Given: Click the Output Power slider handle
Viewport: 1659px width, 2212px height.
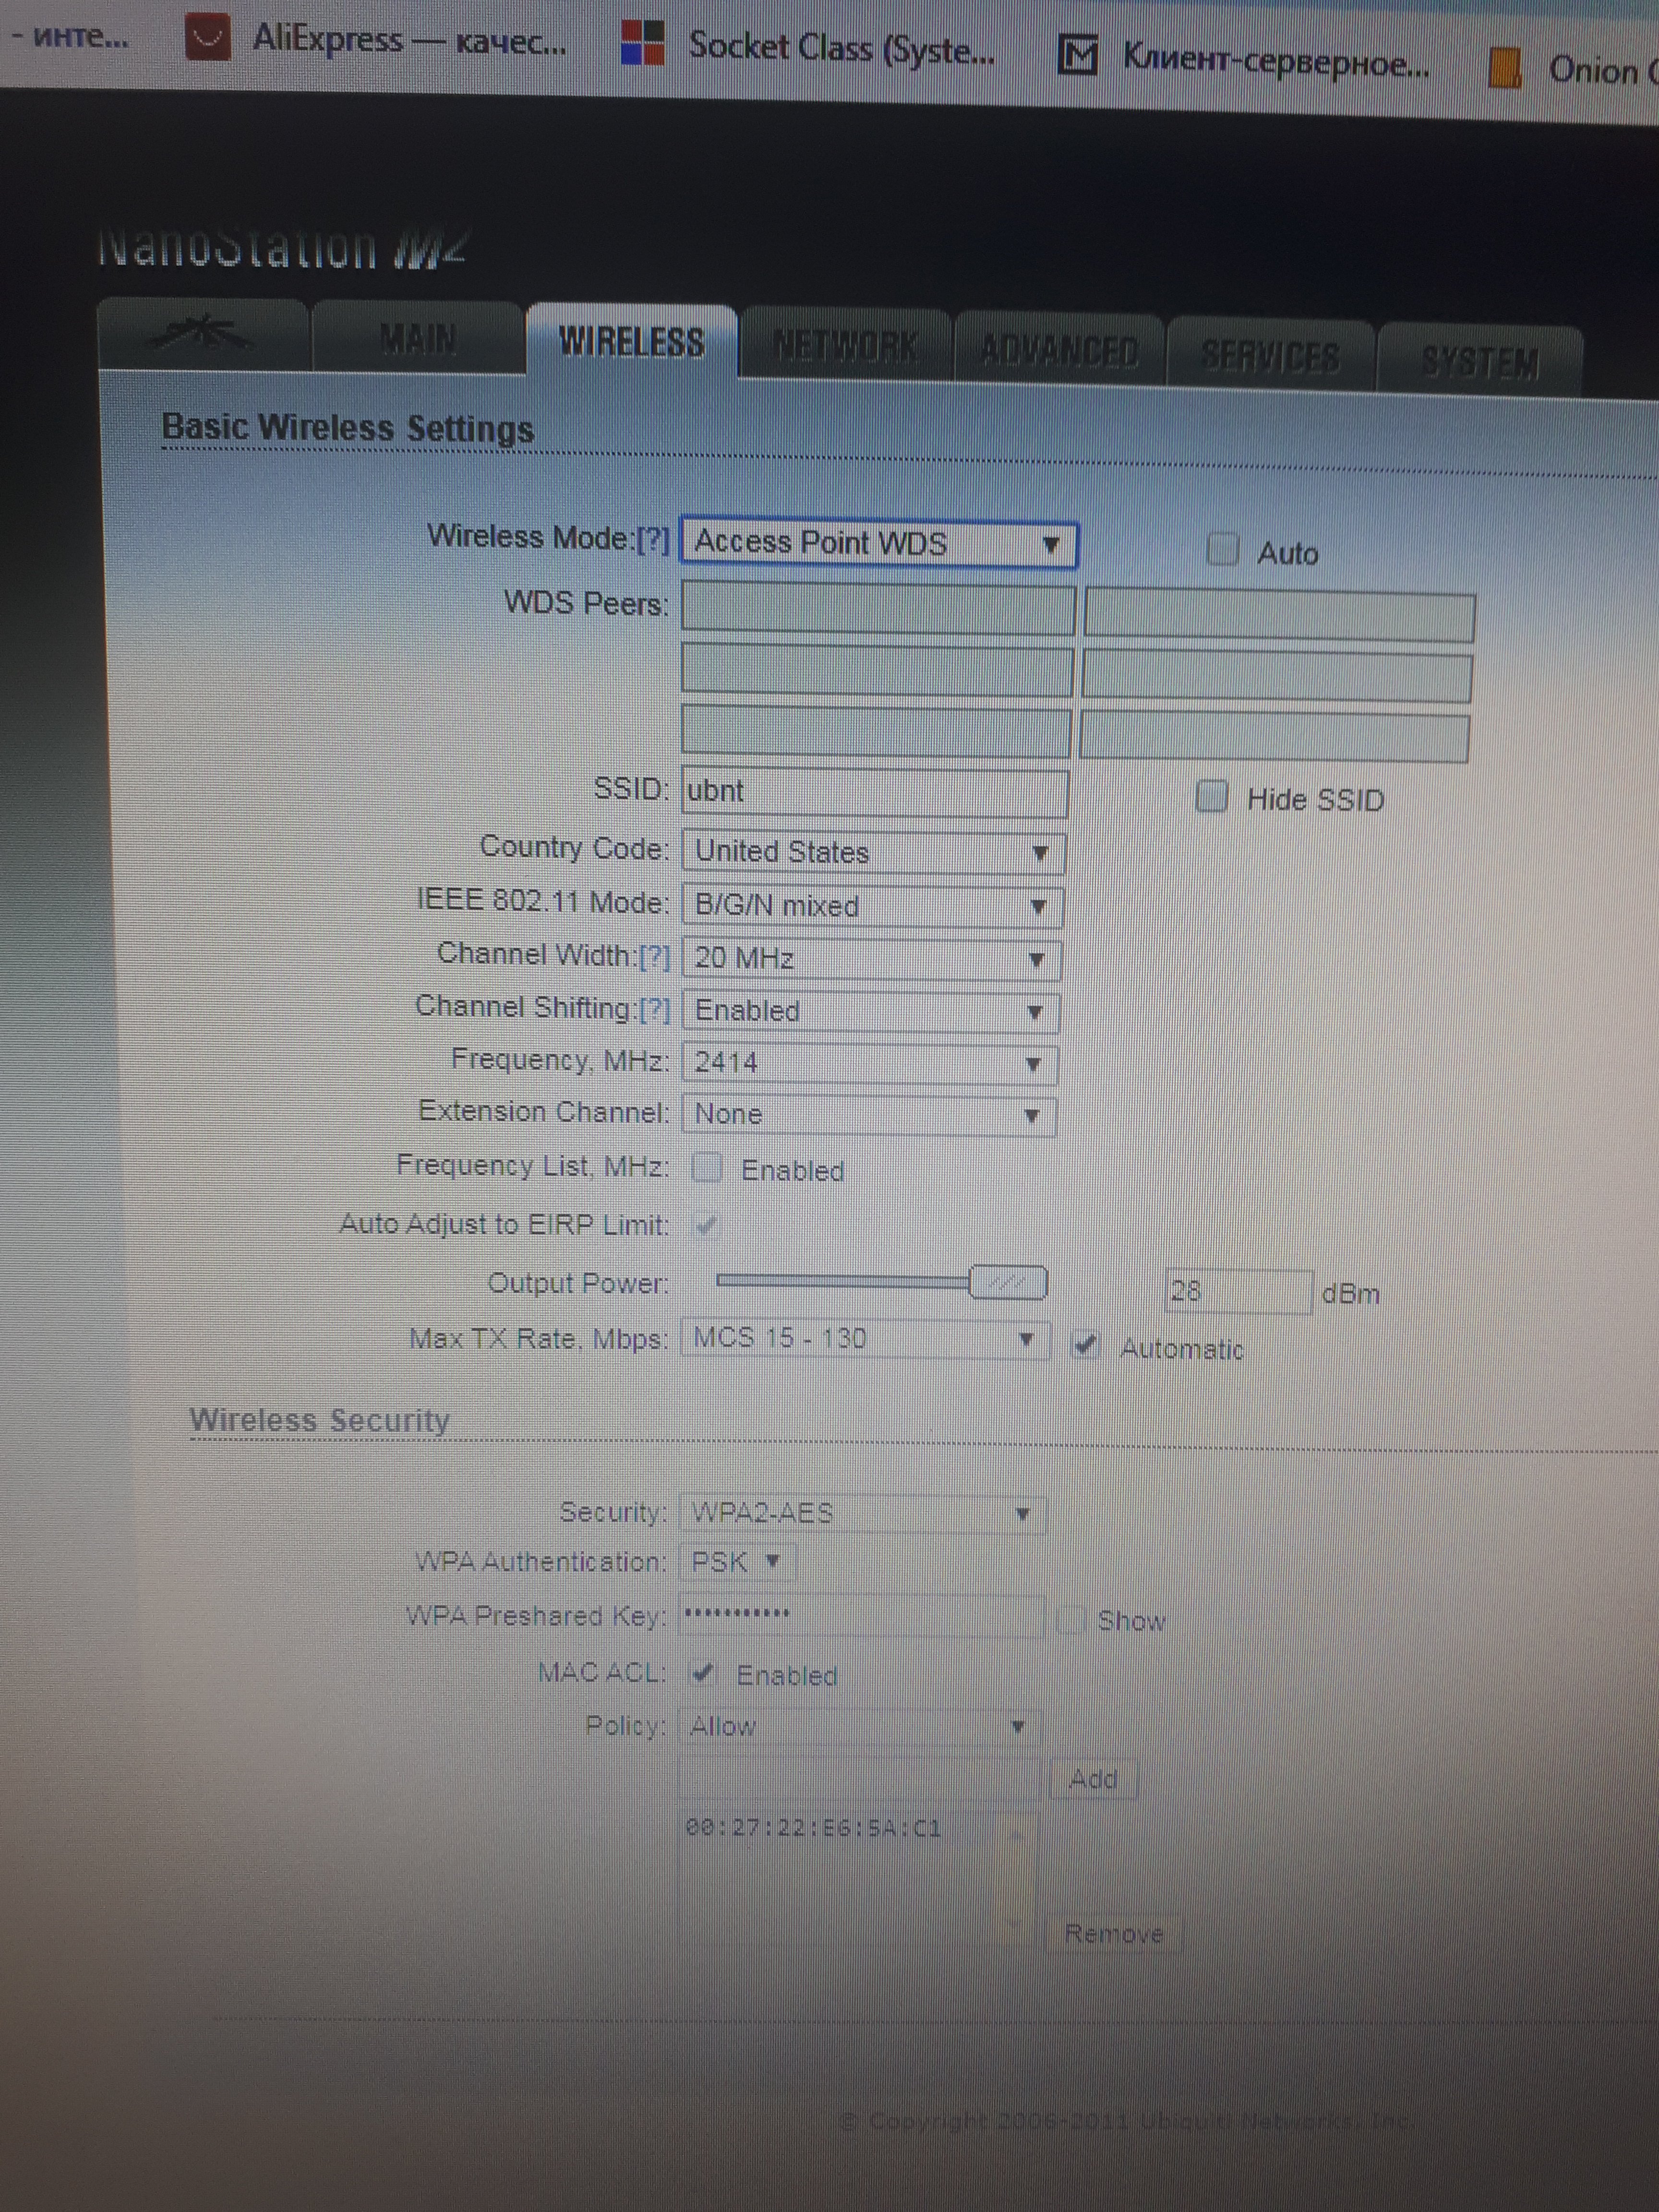Looking at the screenshot, I should [1008, 1282].
